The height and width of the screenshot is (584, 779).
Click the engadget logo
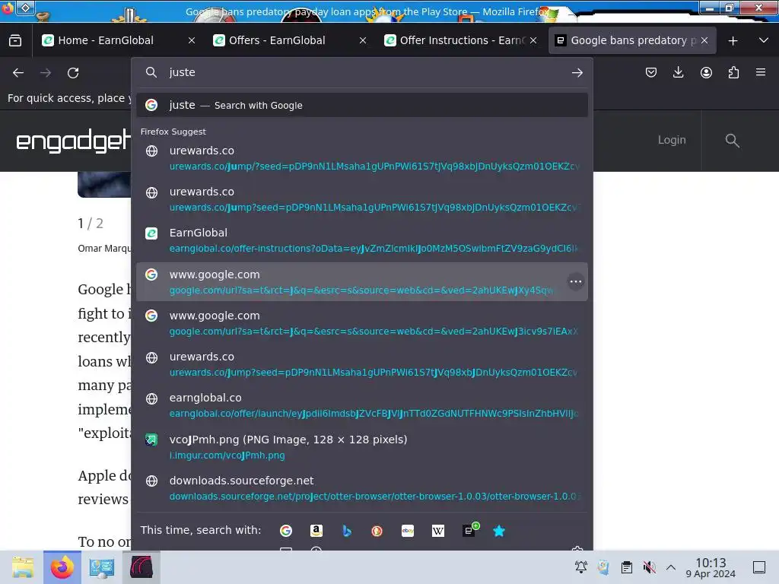[74, 141]
